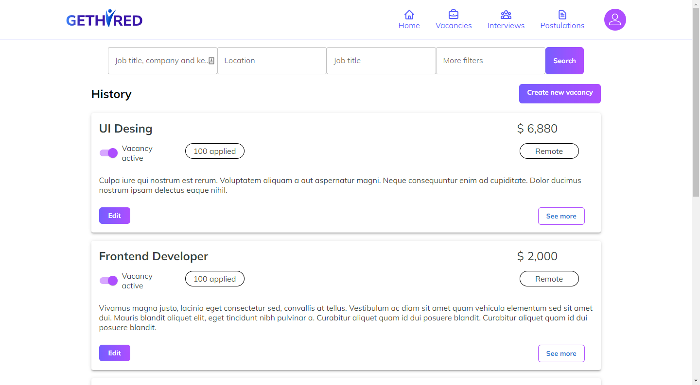Select the Interviews people icon

pyautogui.click(x=506, y=15)
